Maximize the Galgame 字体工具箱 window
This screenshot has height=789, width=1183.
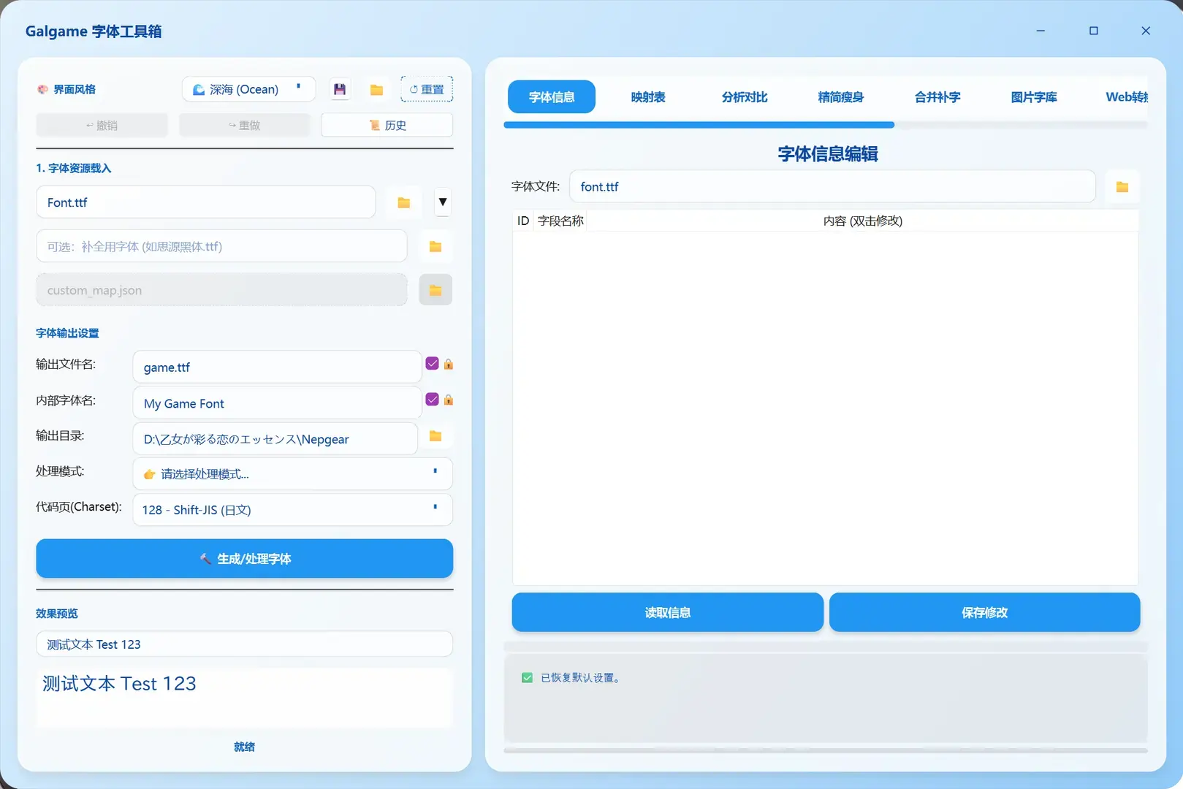1094,31
